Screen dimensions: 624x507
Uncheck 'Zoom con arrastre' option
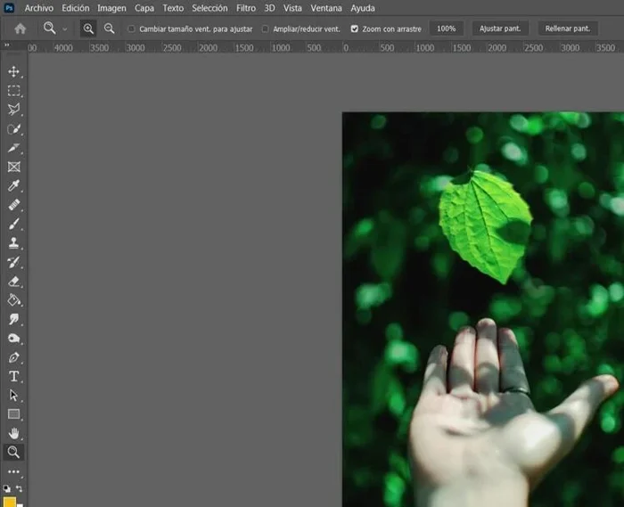[x=355, y=29]
